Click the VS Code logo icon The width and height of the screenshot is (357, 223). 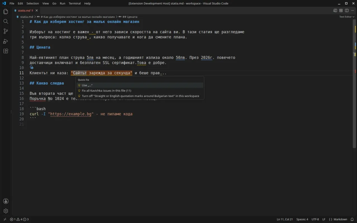[4, 3]
